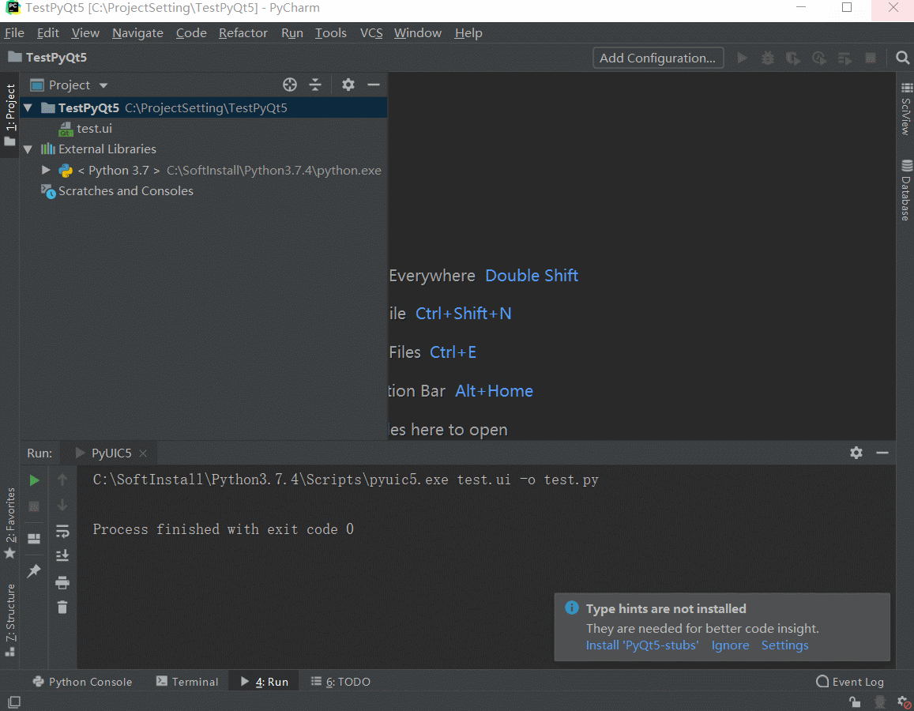Screen dimensions: 914x711
Task: Toggle scroll to end in Run console
Action: pyautogui.click(x=62, y=556)
